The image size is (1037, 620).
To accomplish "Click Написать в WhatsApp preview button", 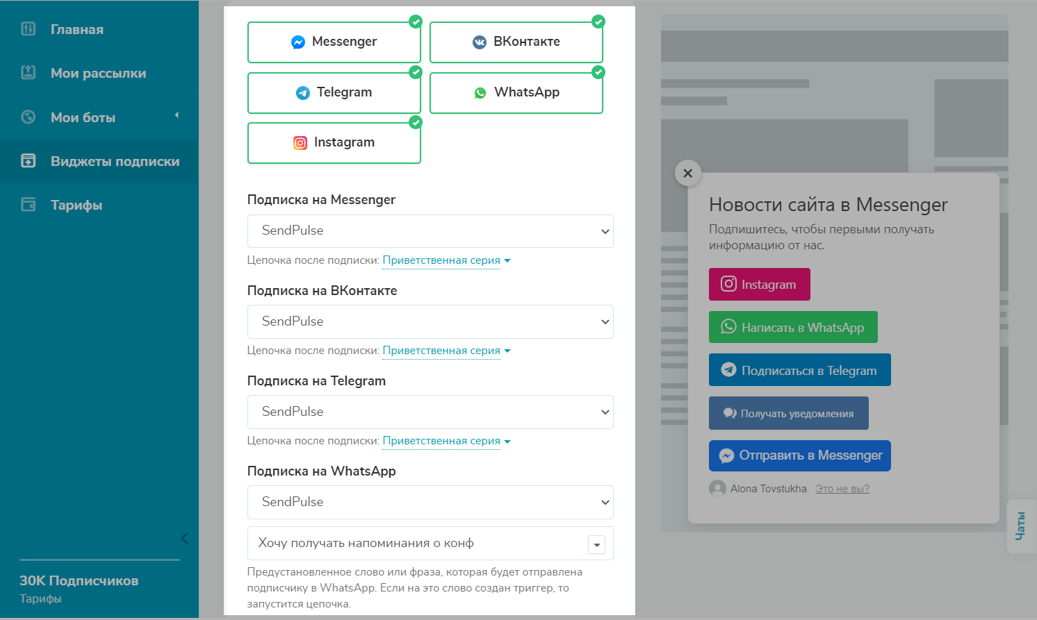I will [x=793, y=327].
